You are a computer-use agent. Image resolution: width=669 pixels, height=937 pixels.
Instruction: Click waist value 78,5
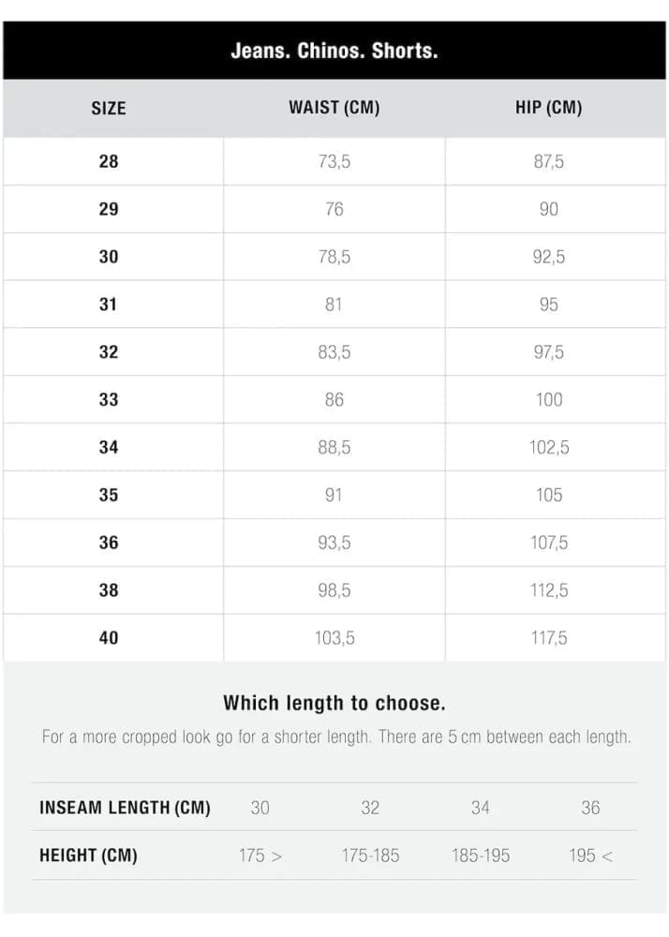click(x=334, y=257)
